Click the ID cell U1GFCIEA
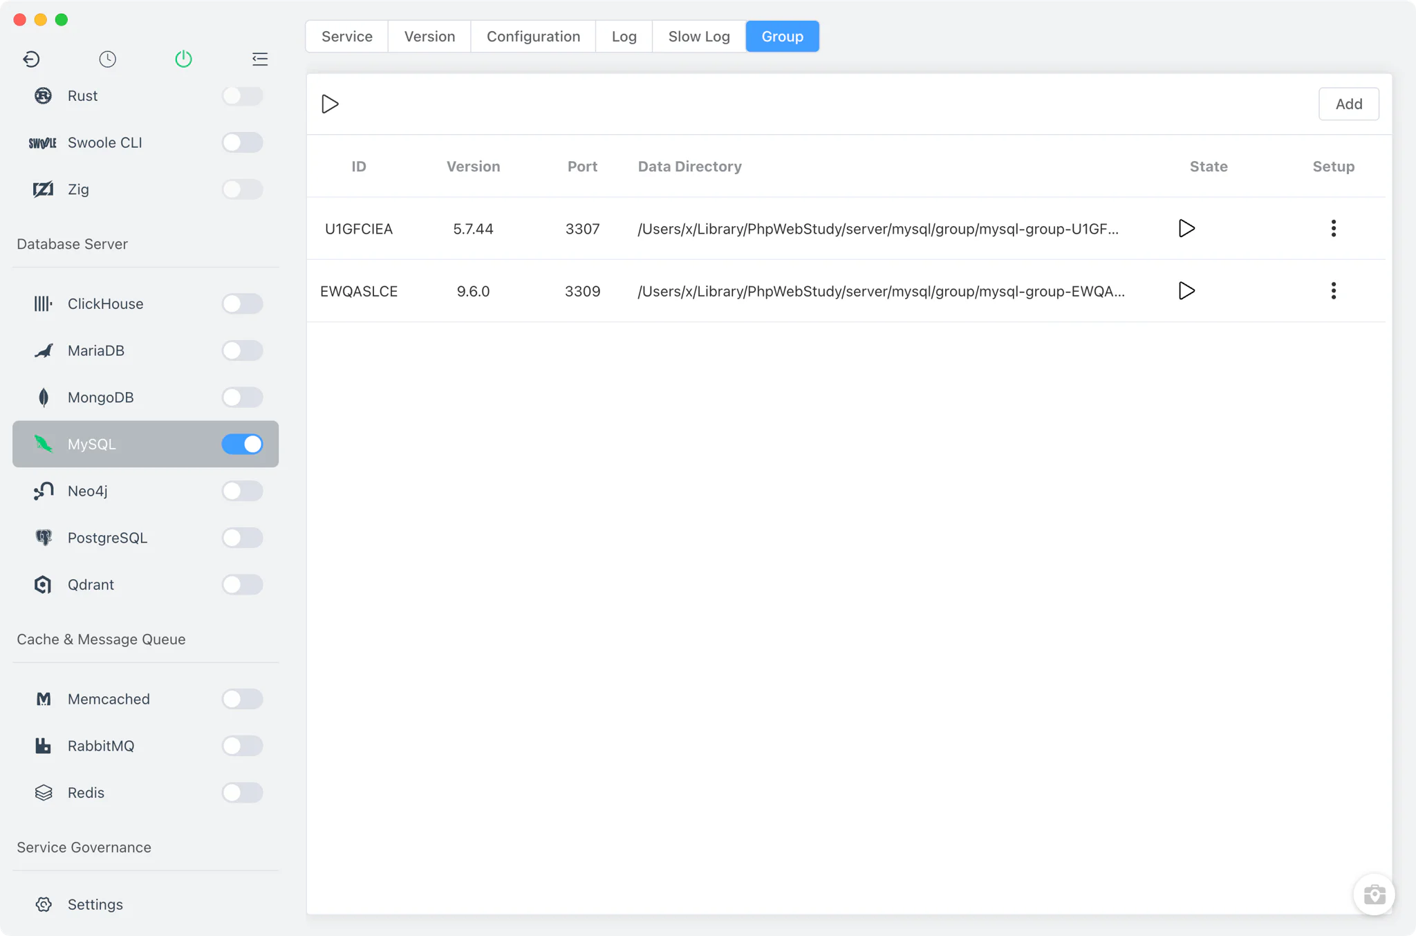The image size is (1416, 936). (359, 229)
